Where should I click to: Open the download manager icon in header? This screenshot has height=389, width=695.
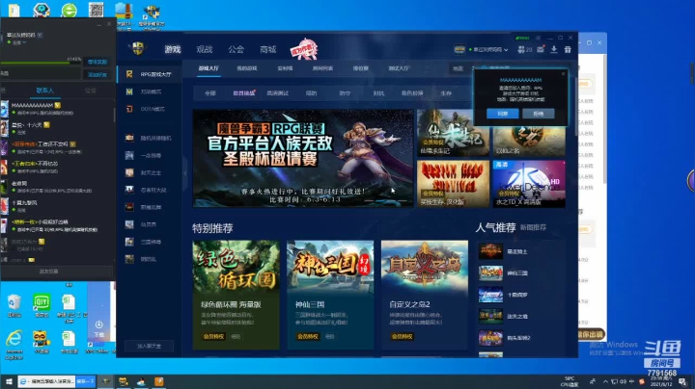[554, 49]
